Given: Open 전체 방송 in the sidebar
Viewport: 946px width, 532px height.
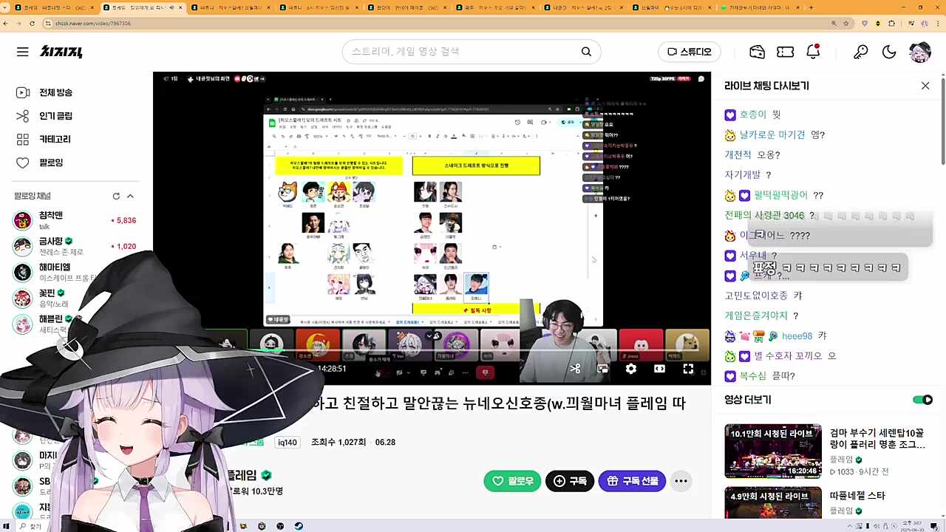Looking at the screenshot, I should (x=55, y=92).
